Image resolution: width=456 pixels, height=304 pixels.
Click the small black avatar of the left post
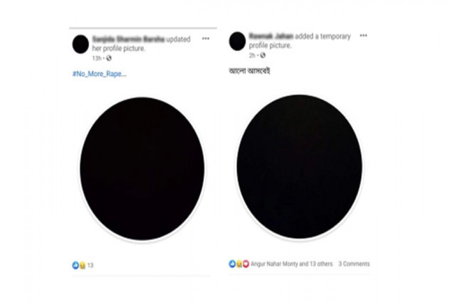coord(81,44)
